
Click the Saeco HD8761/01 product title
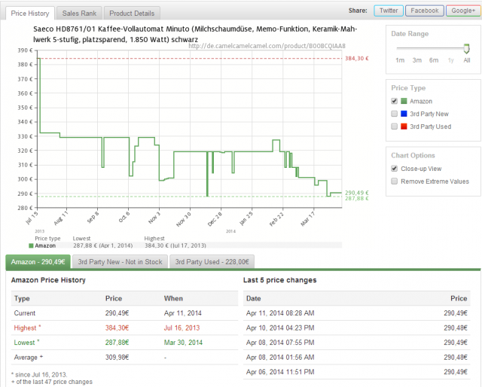pyautogui.click(x=195, y=34)
